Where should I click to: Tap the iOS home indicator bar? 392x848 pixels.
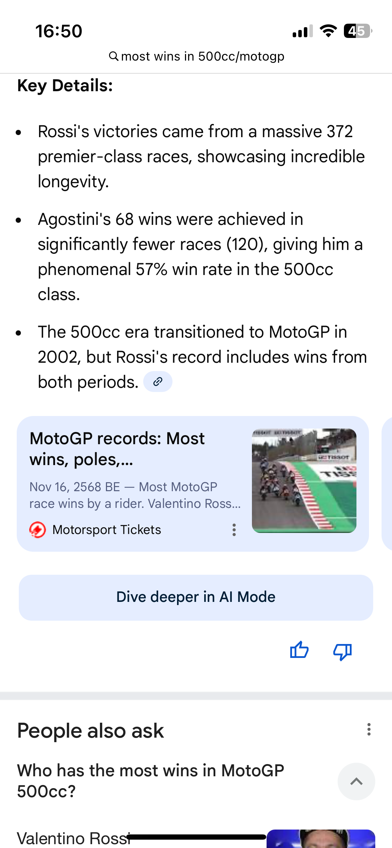pos(196,837)
